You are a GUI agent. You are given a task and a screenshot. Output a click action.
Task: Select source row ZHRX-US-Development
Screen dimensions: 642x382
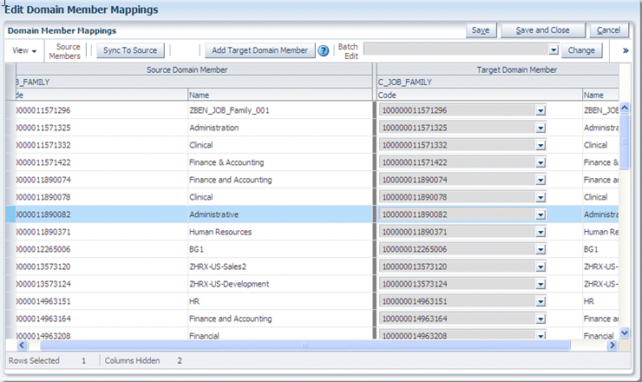194,284
